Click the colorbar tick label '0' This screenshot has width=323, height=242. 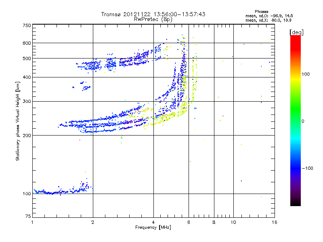point(303,121)
